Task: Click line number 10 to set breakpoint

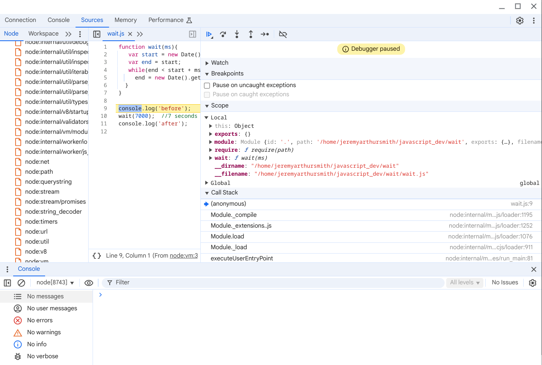Action: (104, 116)
